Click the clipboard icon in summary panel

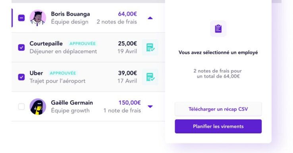pos(218,29)
